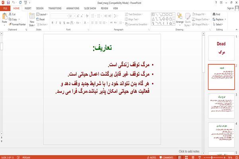239x159 pixels.
Task: Click the Paste clipboard icon
Action: tap(4, 16)
